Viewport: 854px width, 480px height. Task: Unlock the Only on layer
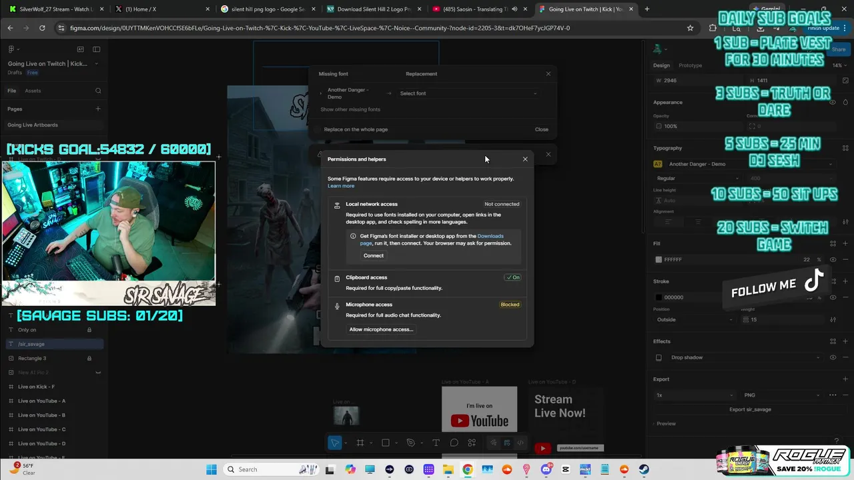tap(89, 330)
